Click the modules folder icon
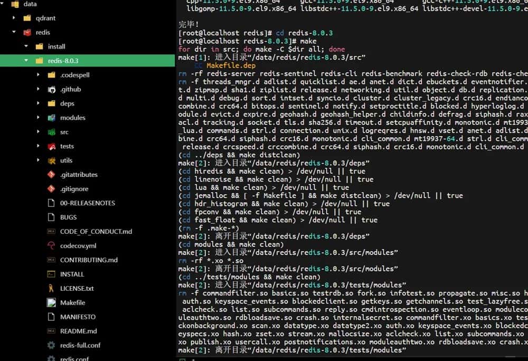This screenshot has width=528, height=361. coord(52,118)
